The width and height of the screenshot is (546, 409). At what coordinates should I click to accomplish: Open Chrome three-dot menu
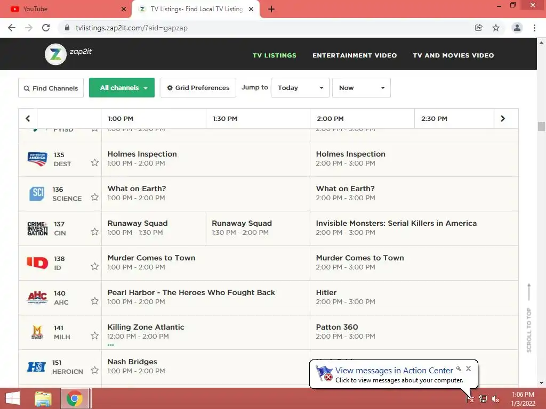[534, 28]
